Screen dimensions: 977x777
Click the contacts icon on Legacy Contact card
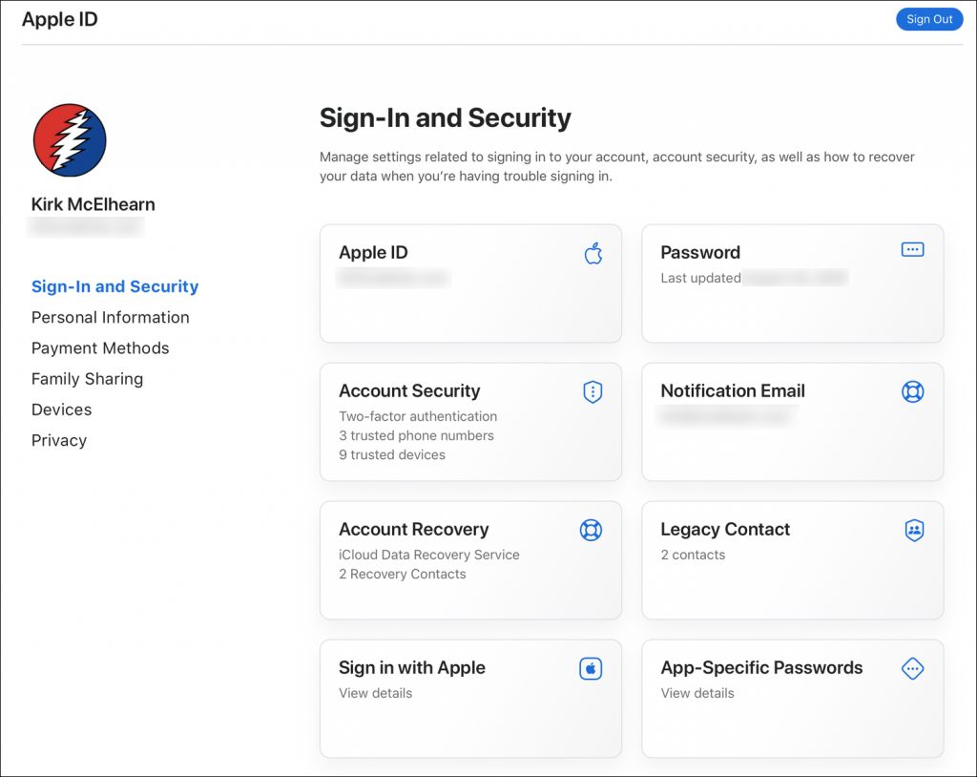[914, 530]
